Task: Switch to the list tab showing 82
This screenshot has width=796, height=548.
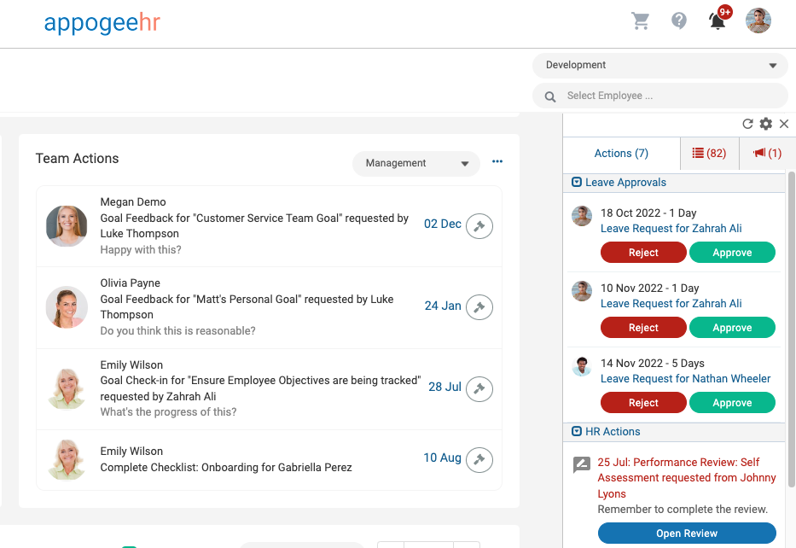Action: coord(709,154)
